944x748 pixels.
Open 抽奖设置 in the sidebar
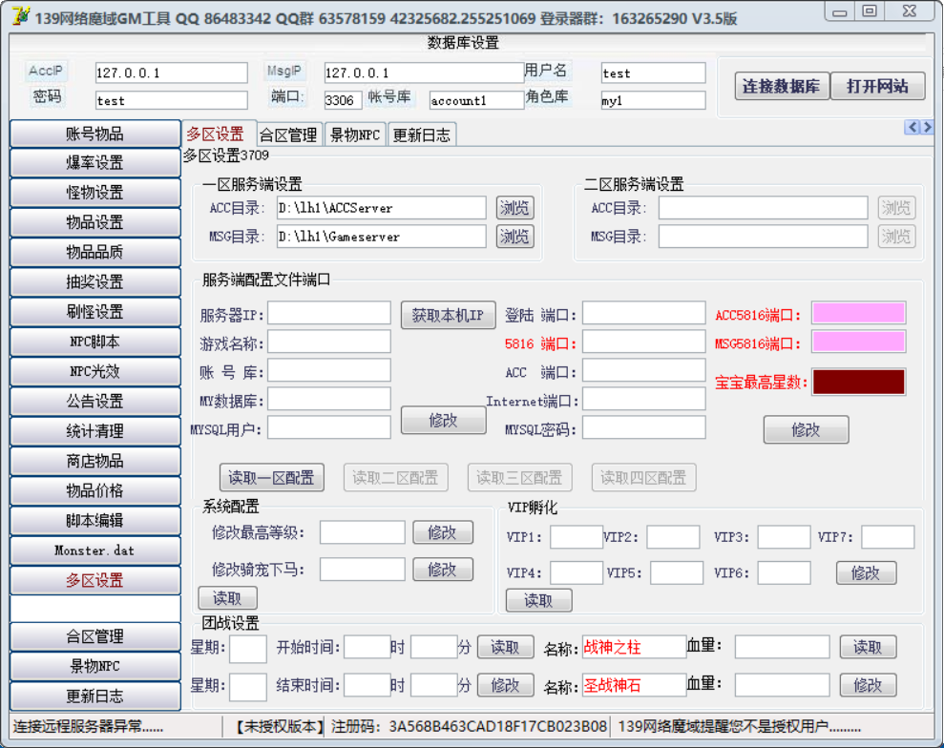tap(95, 282)
